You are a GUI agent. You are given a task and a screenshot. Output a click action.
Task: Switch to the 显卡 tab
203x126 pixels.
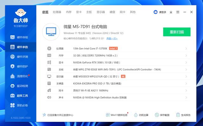pos(79,12)
